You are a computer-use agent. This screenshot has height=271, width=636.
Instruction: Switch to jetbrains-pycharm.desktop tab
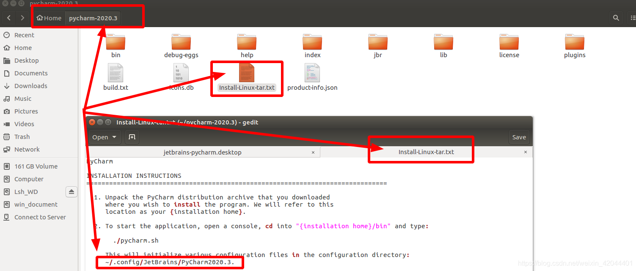tap(203, 152)
